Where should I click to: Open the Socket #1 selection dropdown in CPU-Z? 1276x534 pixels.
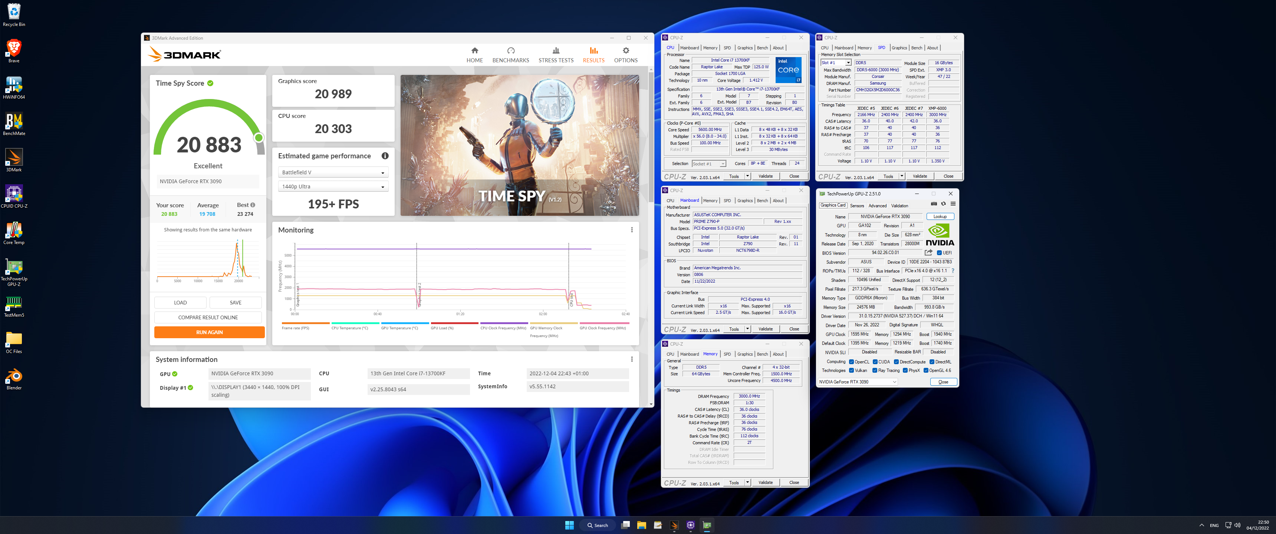point(708,164)
